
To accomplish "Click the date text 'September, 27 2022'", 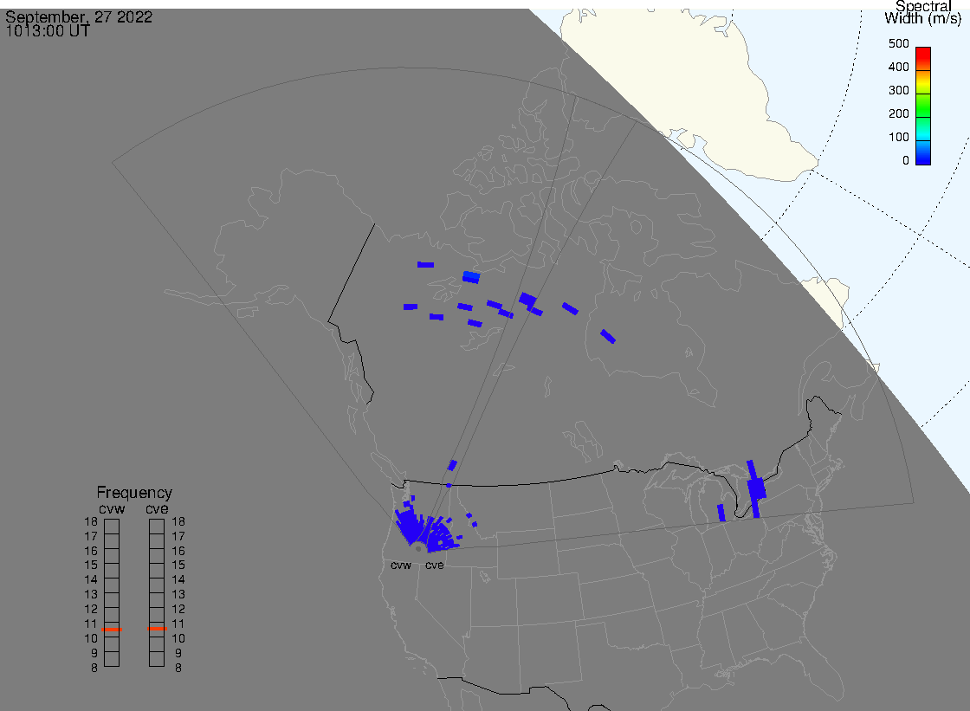I will (79, 16).
